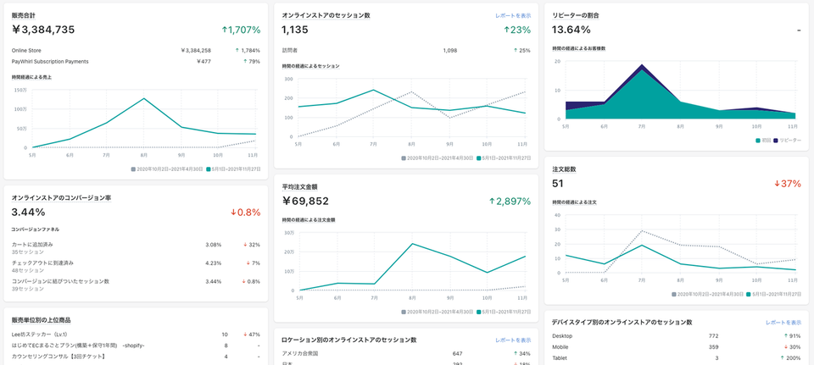Click the 8月 peak on the 時間経過による売上 line

[x=144, y=98]
